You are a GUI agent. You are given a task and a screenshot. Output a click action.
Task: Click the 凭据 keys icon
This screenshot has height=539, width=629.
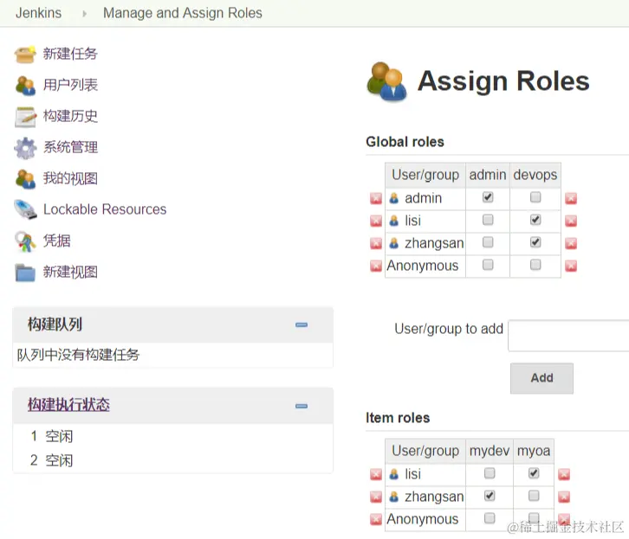[25, 241]
